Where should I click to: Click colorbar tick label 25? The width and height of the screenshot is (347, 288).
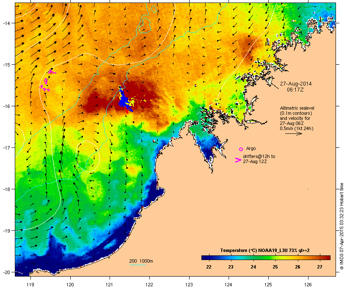pos(275,267)
